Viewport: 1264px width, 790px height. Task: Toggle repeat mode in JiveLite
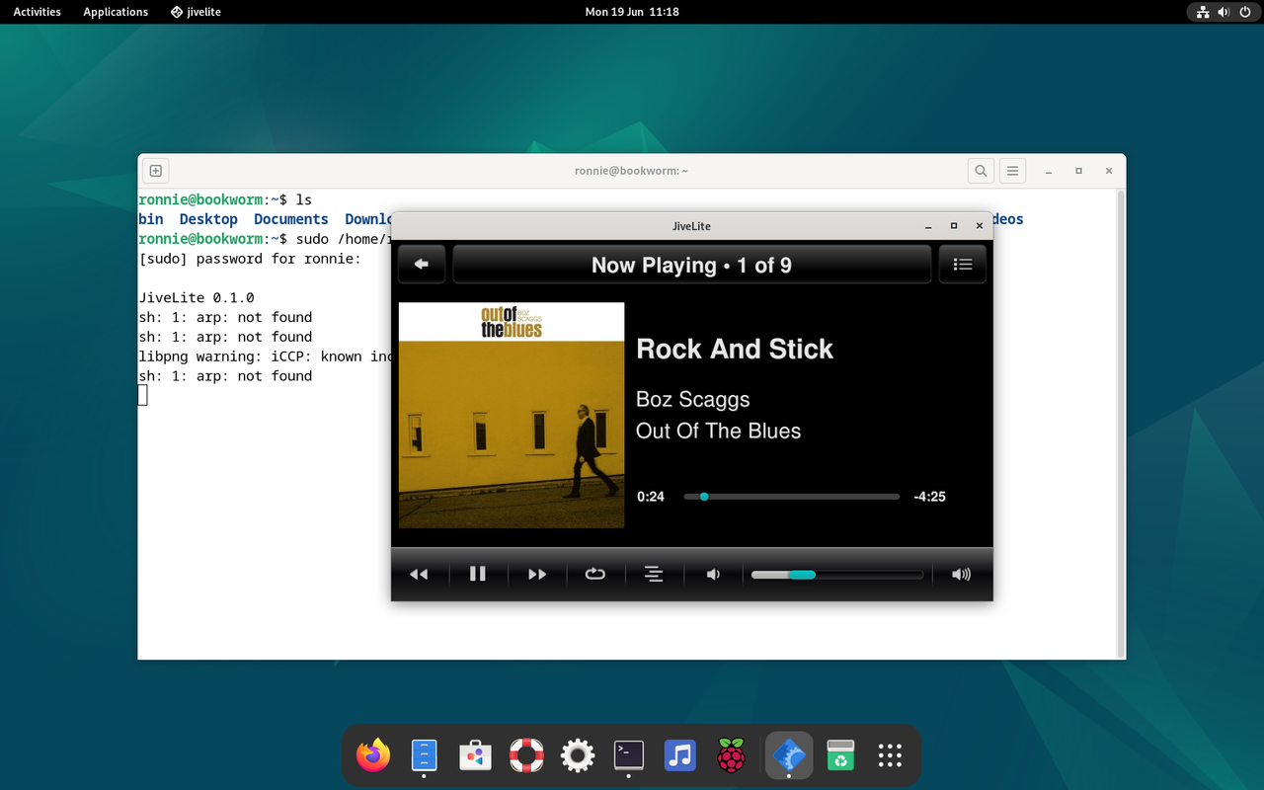(595, 574)
